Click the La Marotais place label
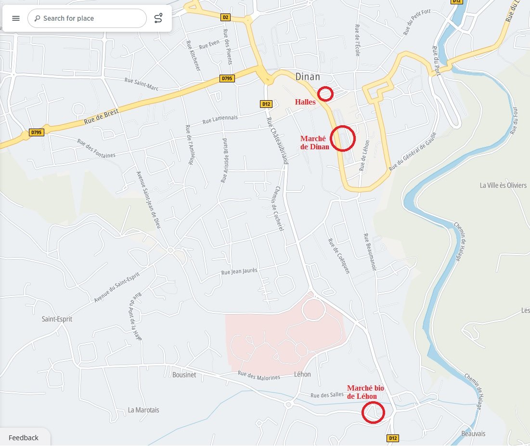This screenshot has width=530, height=446. (x=143, y=410)
